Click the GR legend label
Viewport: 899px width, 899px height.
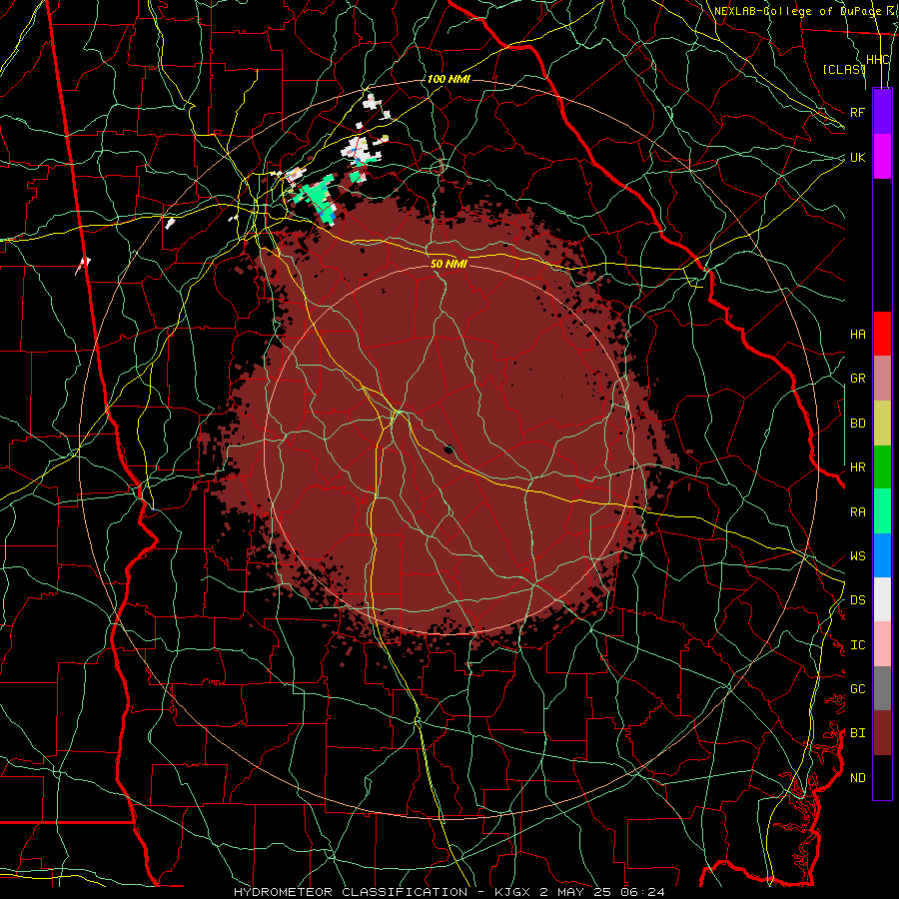(x=857, y=379)
